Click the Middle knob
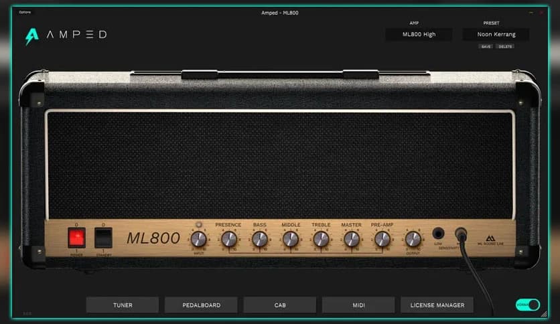 pyautogui.click(x=290, y=239)
